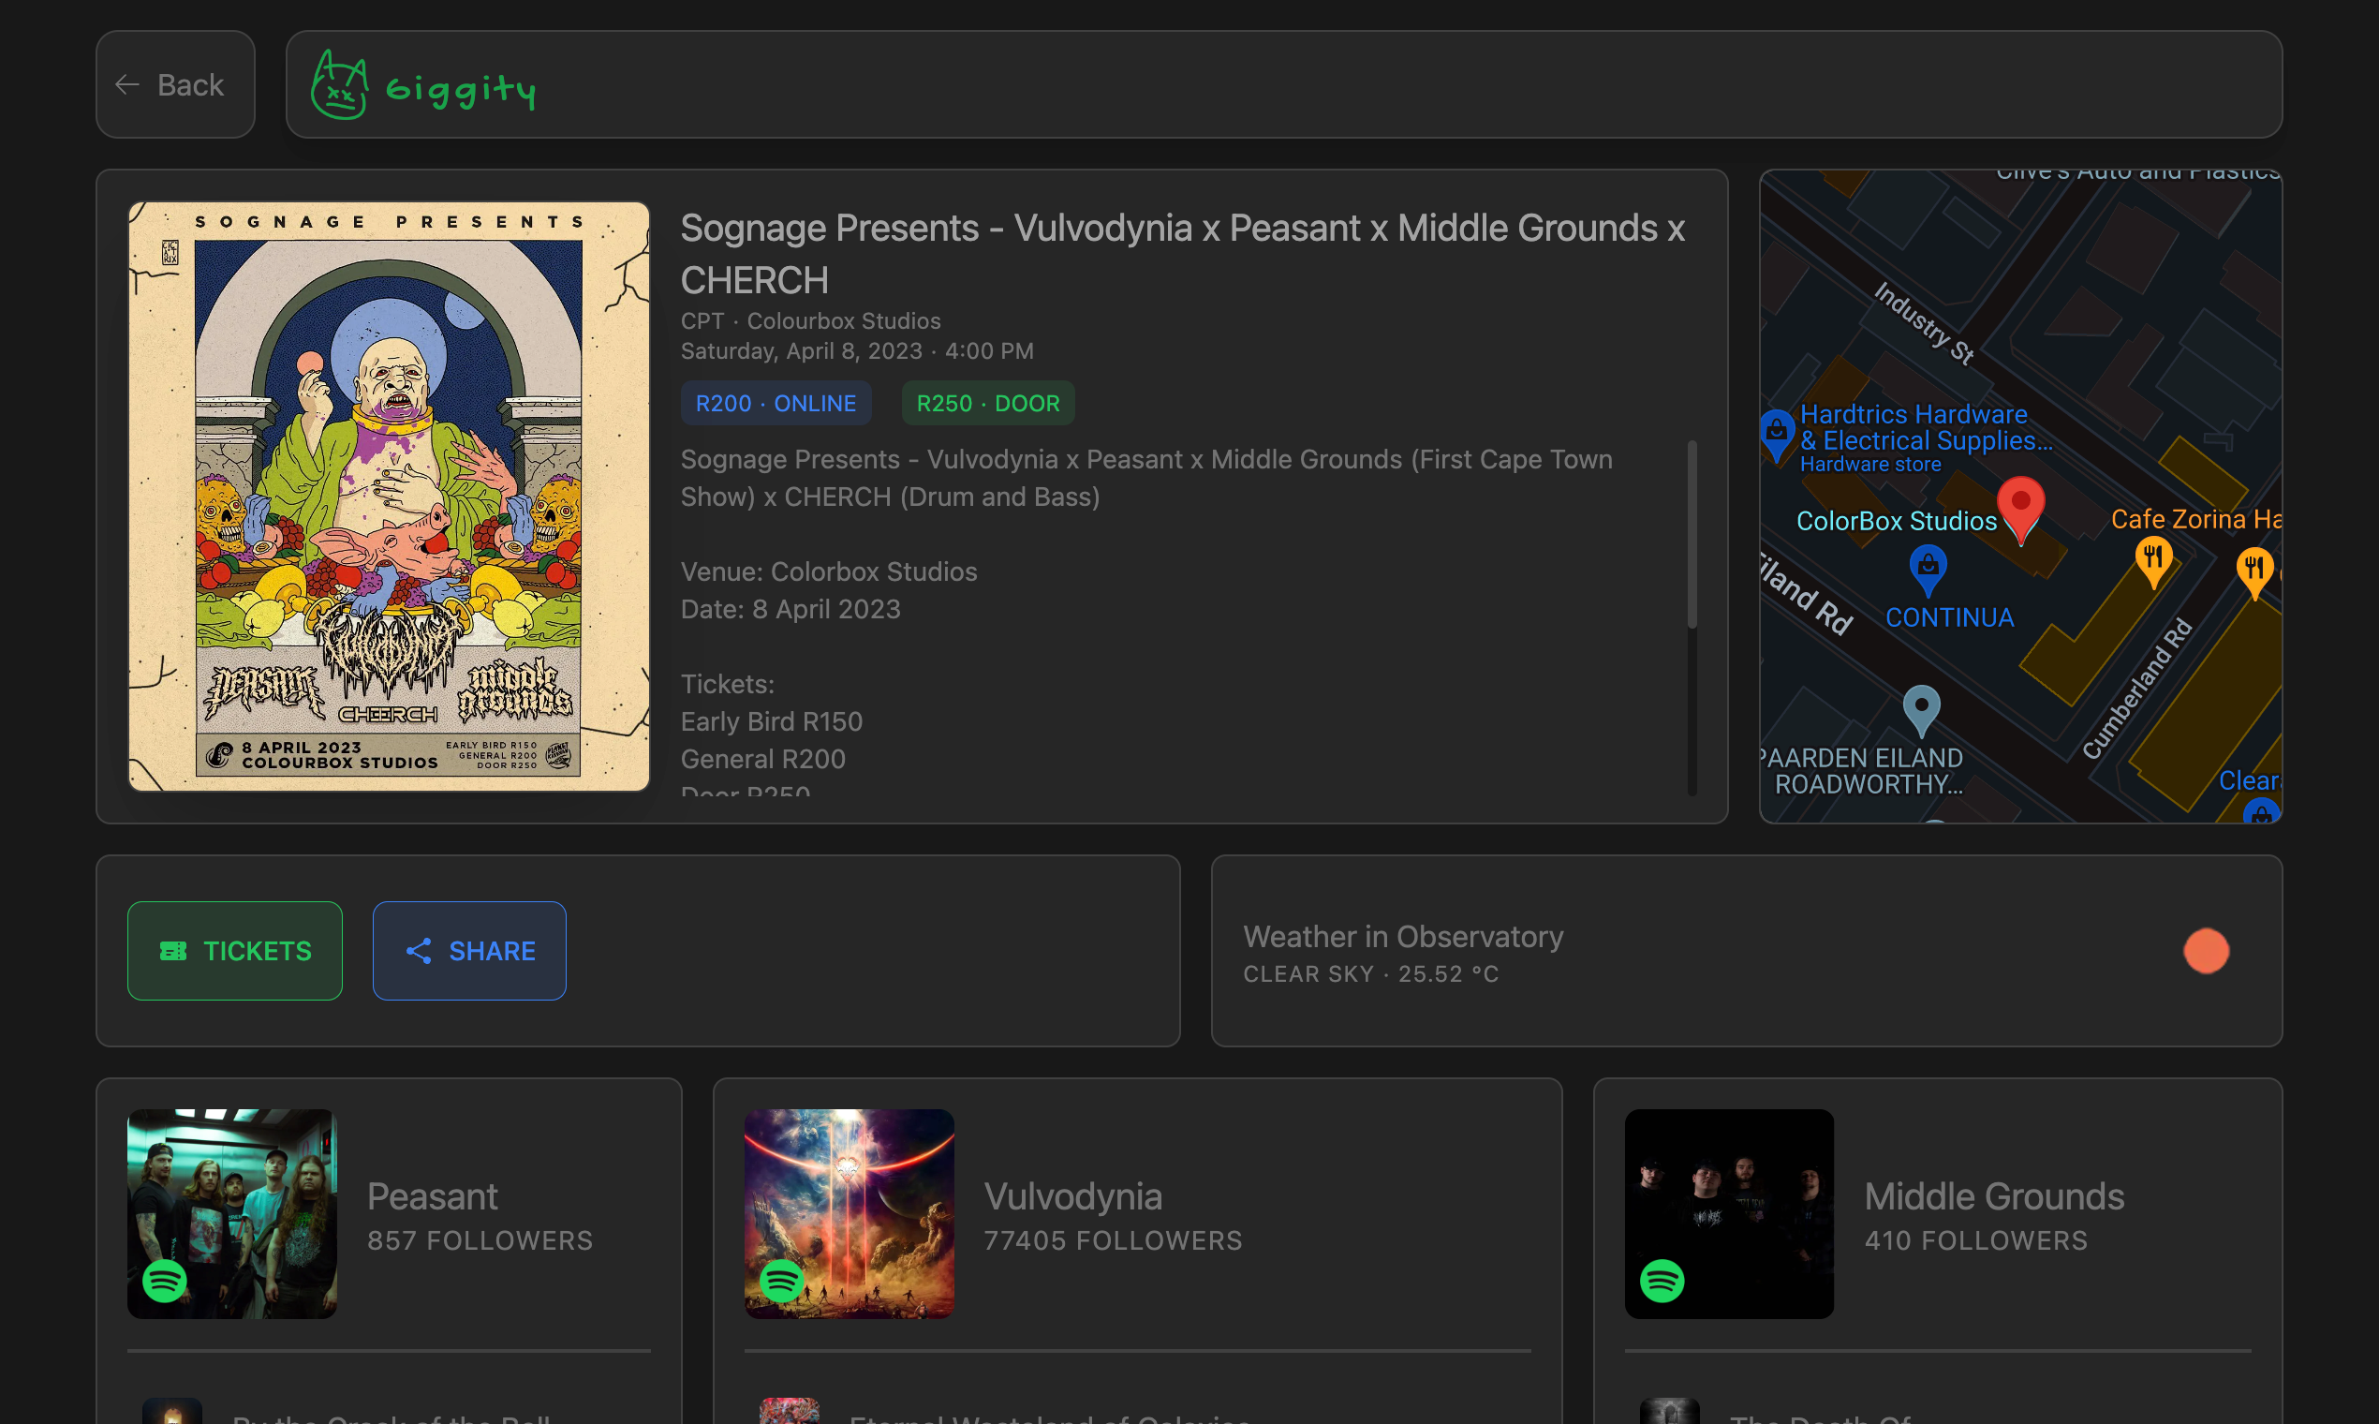This screenshot has width=2379, height=1424.
Task: Select the R200 · ONLINE price badge
Action: click(x=776, y=403)
